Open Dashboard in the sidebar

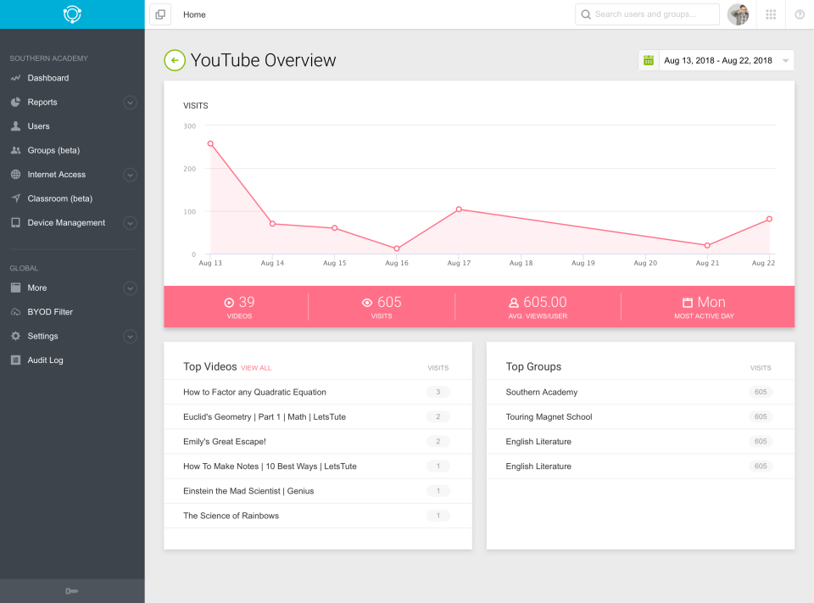click(x=47, y=78)
